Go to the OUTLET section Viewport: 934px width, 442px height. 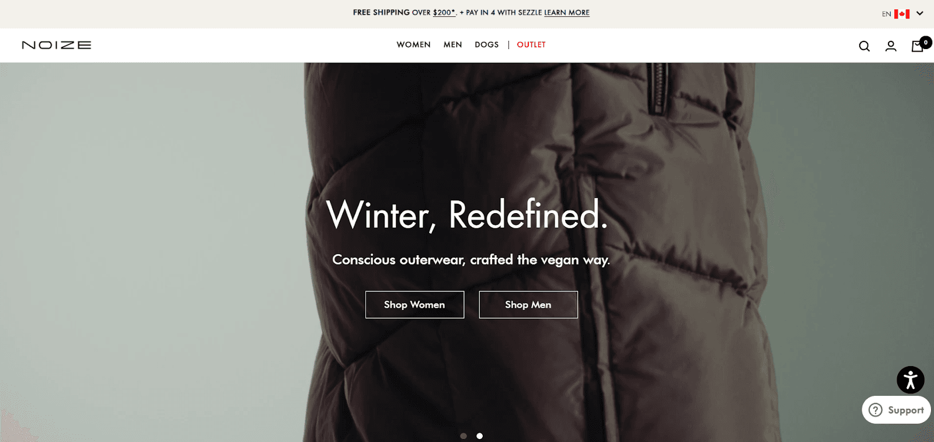[x=531, y=45]
